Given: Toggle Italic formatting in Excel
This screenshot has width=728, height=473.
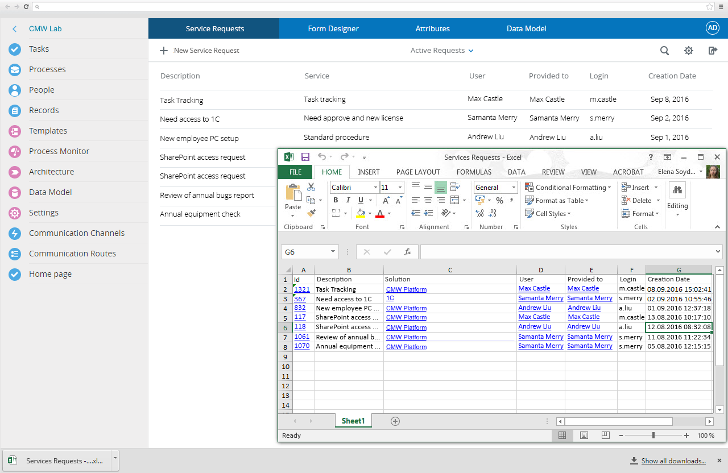Looking at the screenshot, I should pyautogui.click(x=348, y=200).
